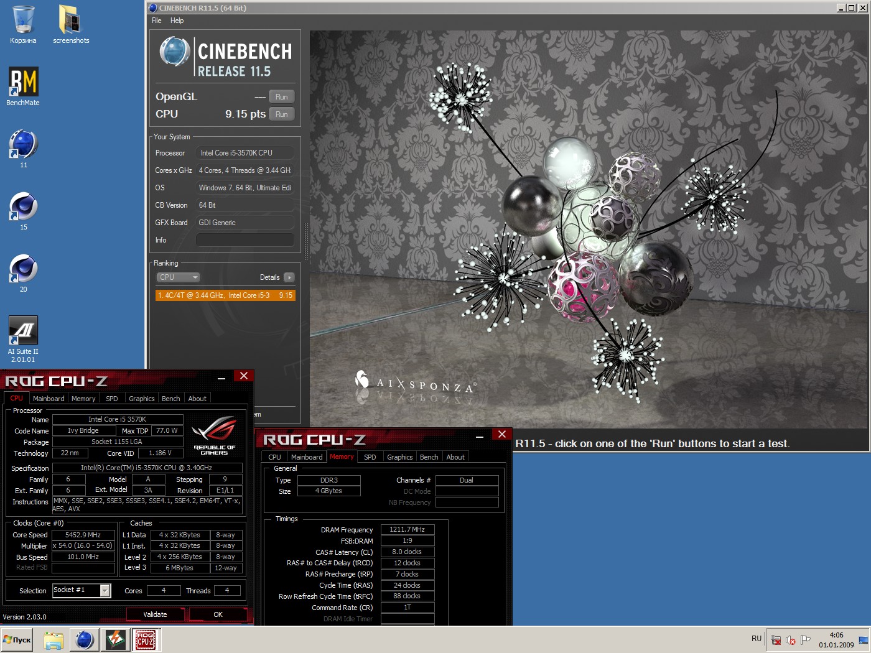Click the Bus Speed value 101.0 MHz

coord(83,557)
